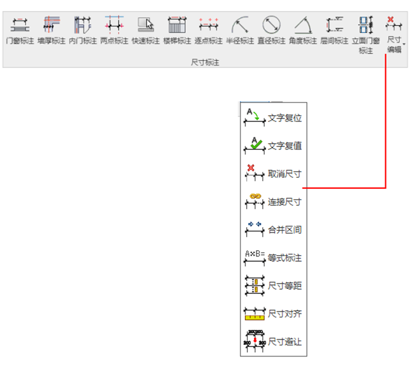Choose the 直径标注 diameter dimension tool

click(272, 30)
